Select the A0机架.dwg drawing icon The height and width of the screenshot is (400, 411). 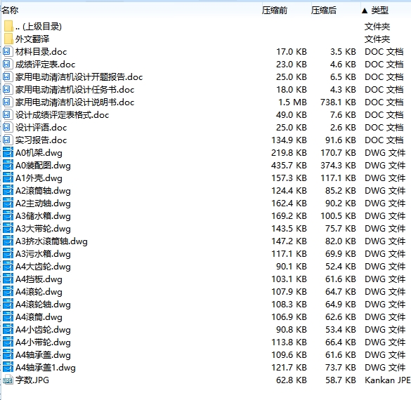[x=8, y=152]
